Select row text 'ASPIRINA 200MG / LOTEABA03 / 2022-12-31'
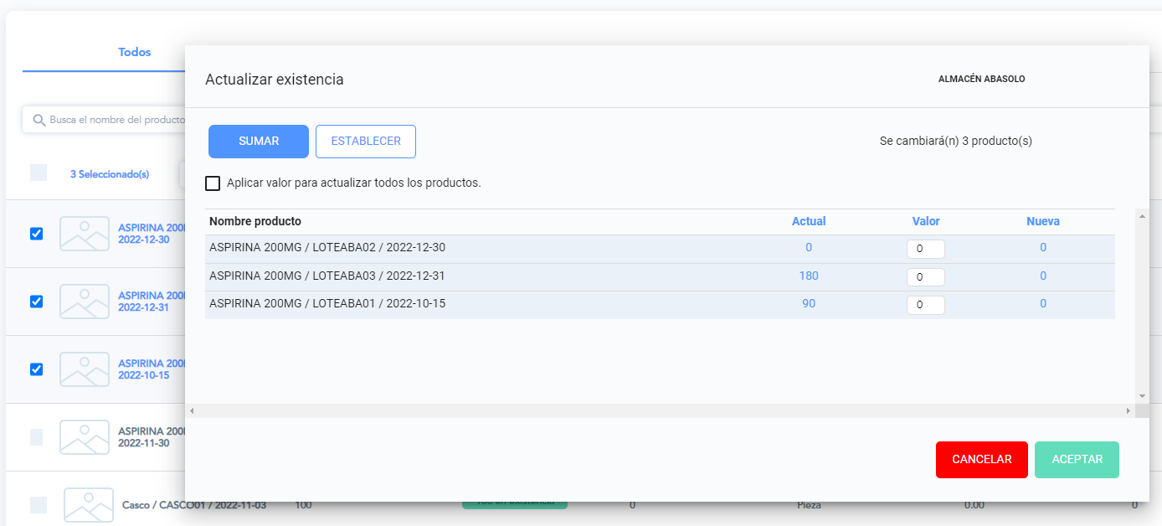Screen dimensions: 1162x526 coord(327,276)
